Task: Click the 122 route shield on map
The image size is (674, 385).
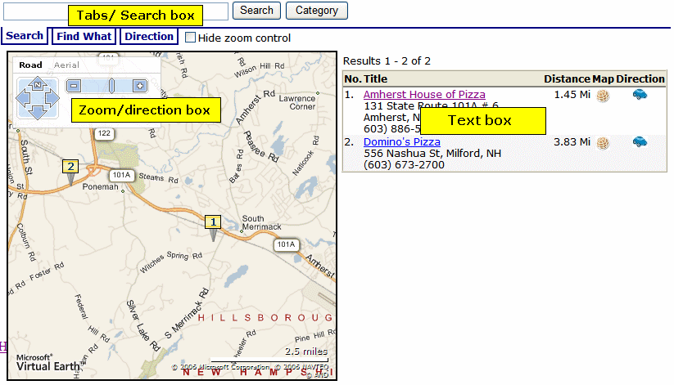Action: point(104,133)
